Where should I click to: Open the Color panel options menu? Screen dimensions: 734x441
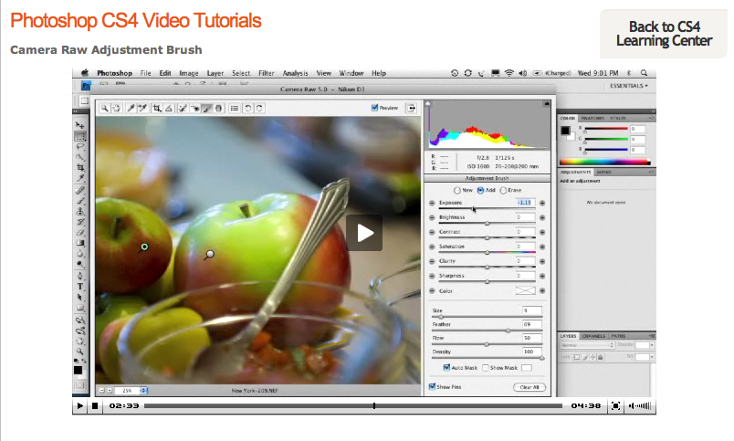click(x=651, y=119)
